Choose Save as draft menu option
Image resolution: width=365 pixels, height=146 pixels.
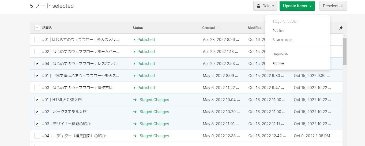point(298,40)
